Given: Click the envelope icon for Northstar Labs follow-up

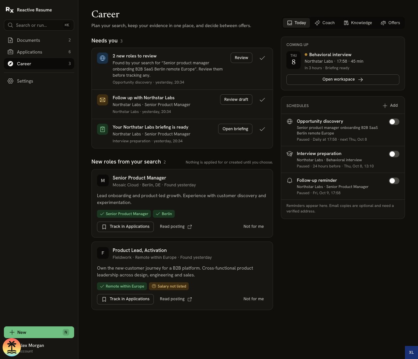Looking at the screenshot, I should click(x=103, y=100).
